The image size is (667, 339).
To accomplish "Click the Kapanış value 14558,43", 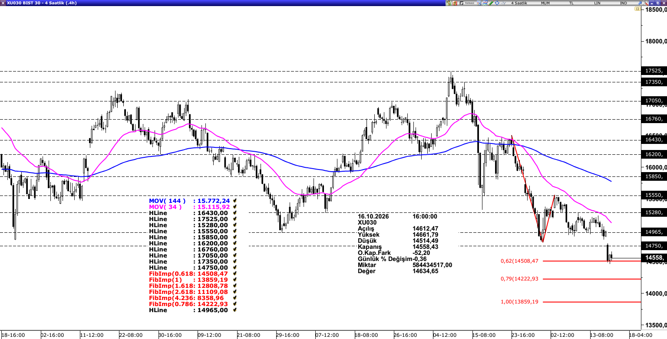I will [x=425, y=247].
